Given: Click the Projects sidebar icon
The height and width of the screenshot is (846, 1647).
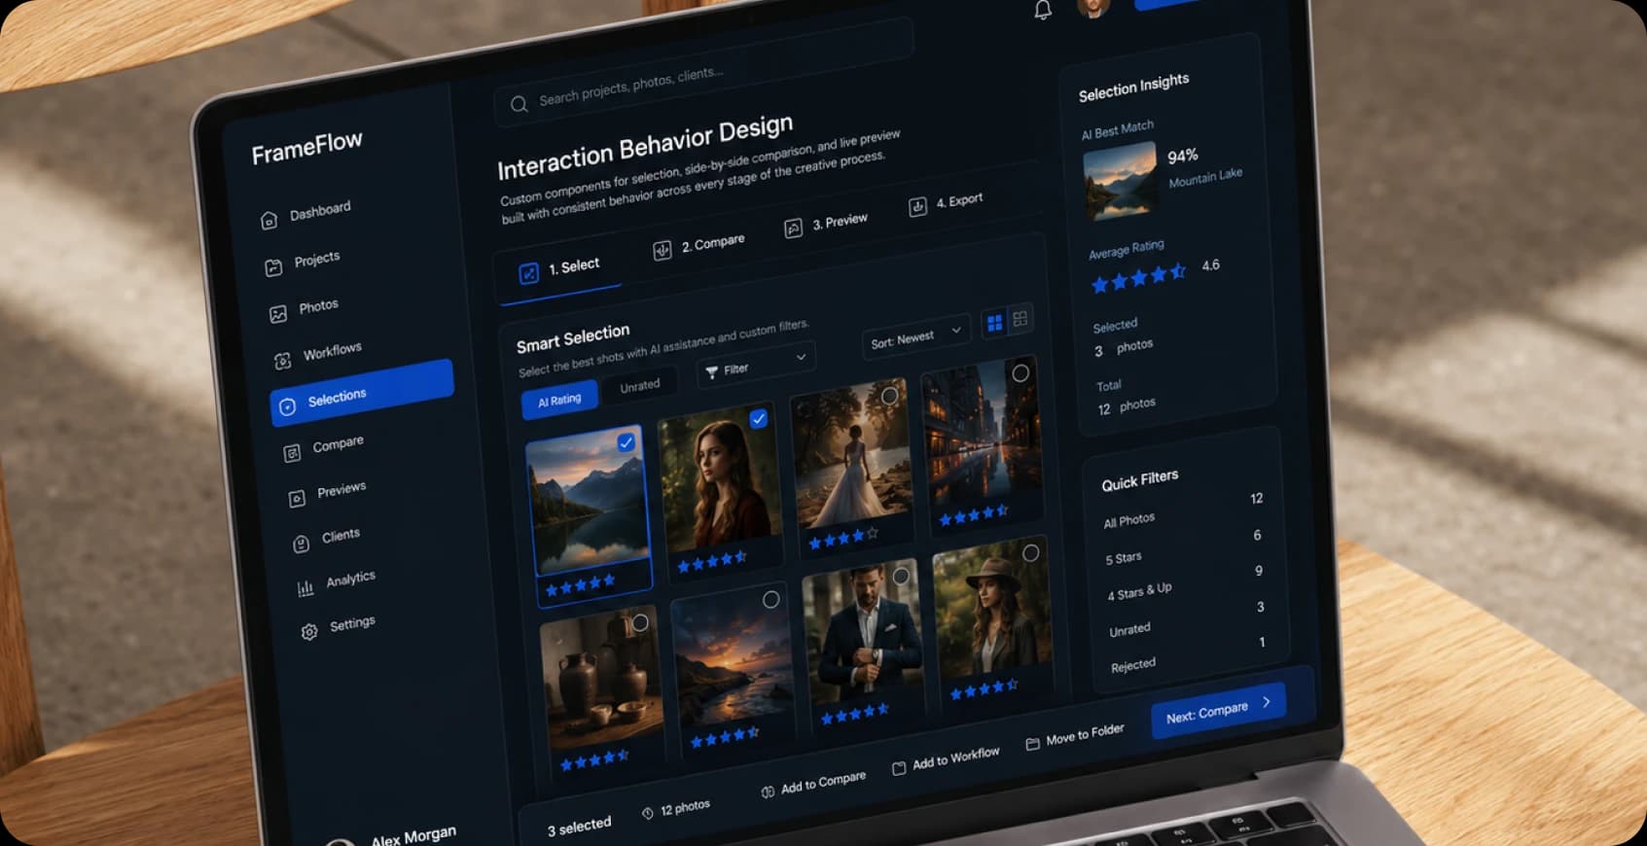Looking at the screenshot, I should (x=273, y=267).
